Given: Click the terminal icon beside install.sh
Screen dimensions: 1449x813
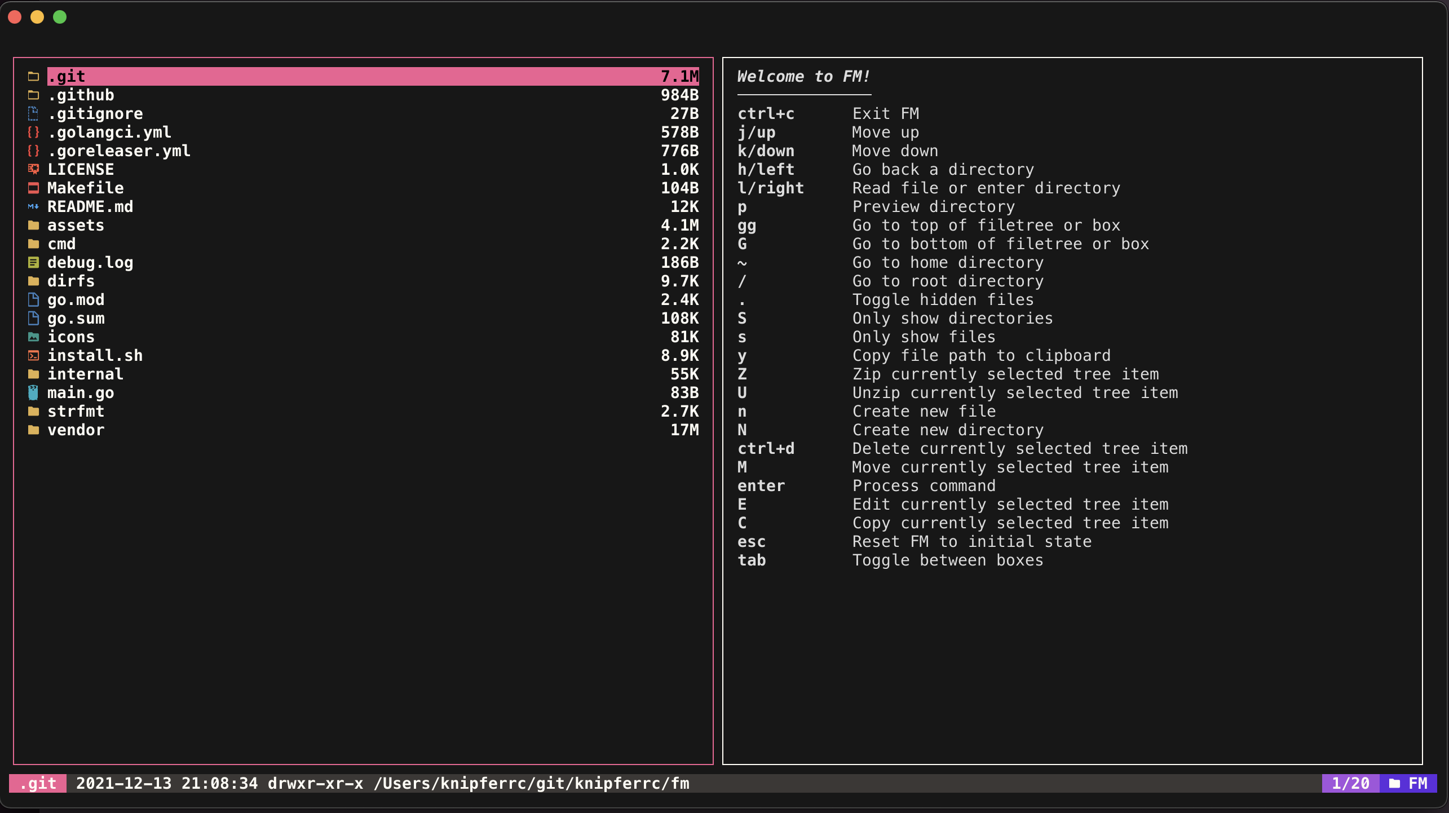Looking at the screenshot, I should (x=33, y=355).
